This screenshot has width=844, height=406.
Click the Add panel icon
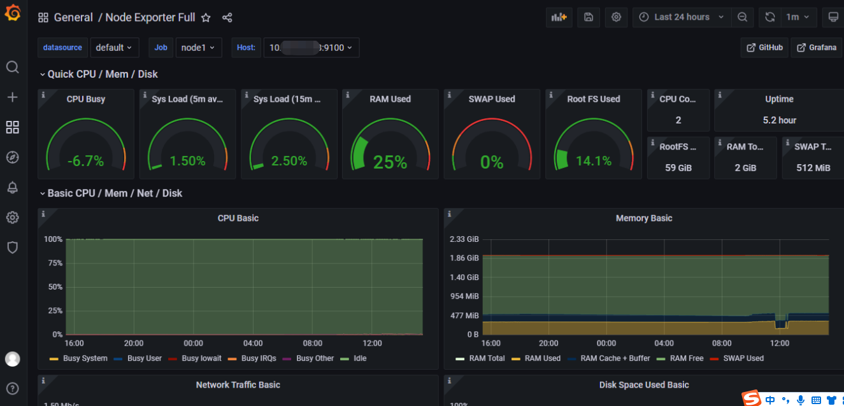pyautogui.click(x=559, y=17)
